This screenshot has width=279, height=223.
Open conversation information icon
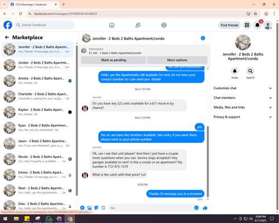203,38
